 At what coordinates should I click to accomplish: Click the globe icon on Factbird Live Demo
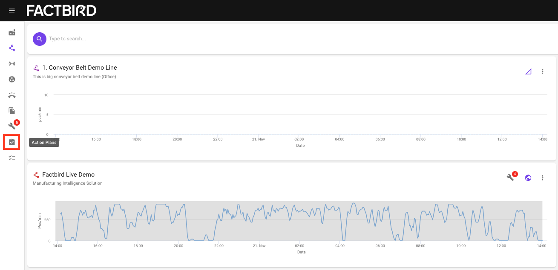528,178
